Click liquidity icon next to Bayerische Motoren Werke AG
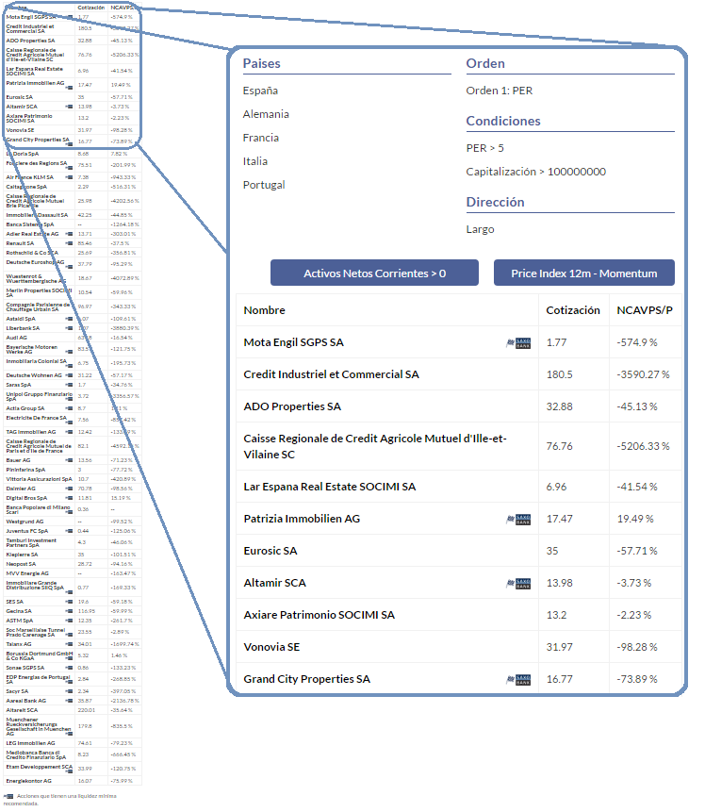The width and height of the screenshot is (705, 812). click(x=69, y=352)
